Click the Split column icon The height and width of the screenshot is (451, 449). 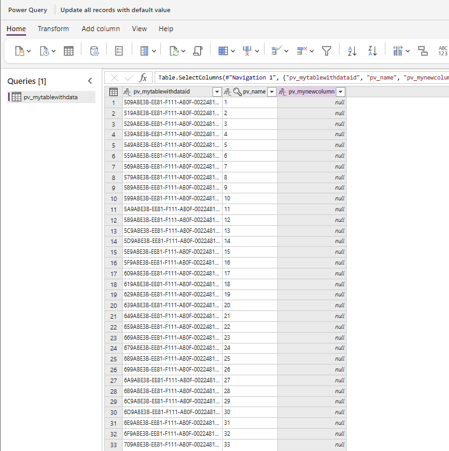pyautogui.click(x=397, y=51)
